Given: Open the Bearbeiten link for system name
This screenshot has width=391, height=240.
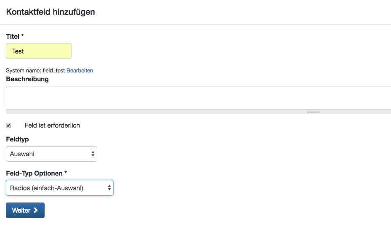Looking at the screenshot, I should pyautogui.click(x=80, y=70).
